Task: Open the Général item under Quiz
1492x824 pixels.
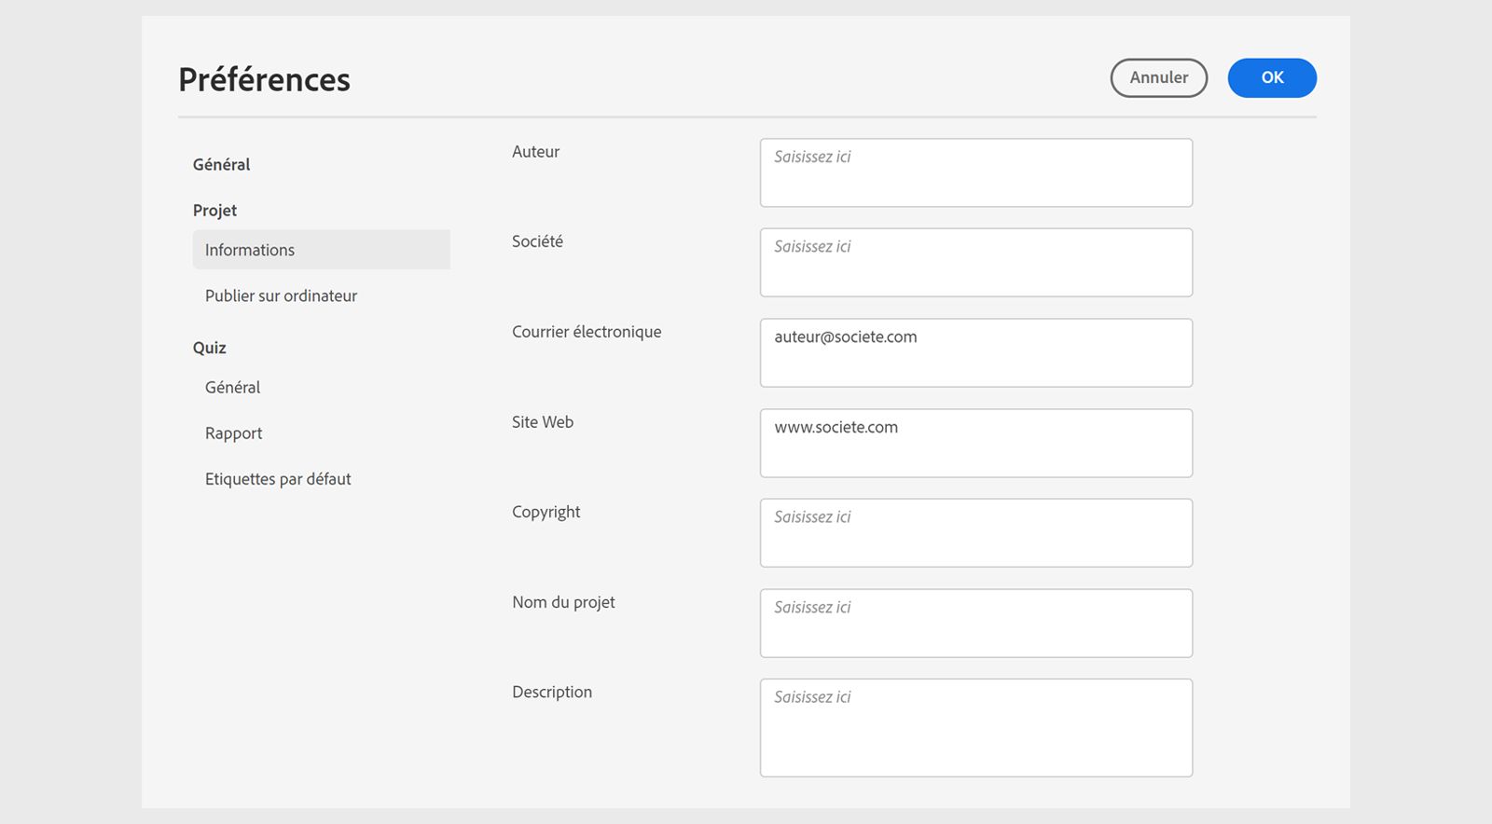Action: (233, 387)
